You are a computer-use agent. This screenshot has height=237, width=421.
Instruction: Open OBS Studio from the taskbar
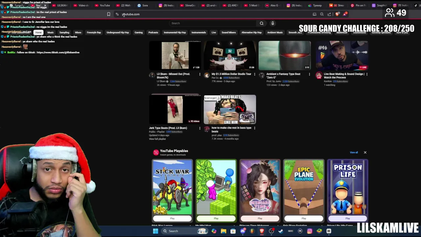coord(271,231)
